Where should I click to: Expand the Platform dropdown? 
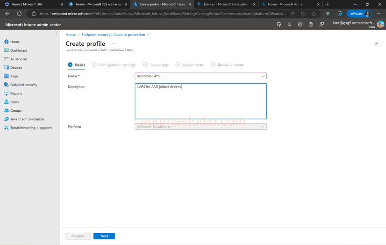[201, 127]
